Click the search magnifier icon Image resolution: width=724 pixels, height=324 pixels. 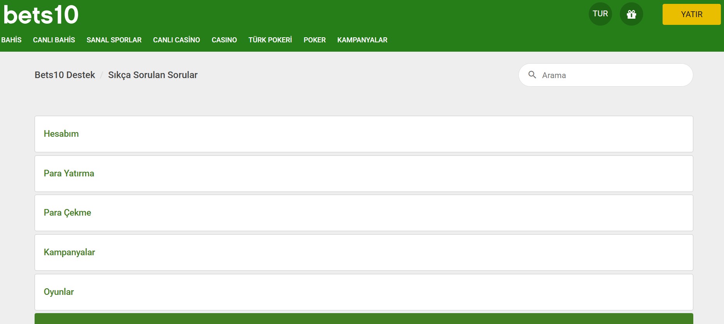[532, 75]
